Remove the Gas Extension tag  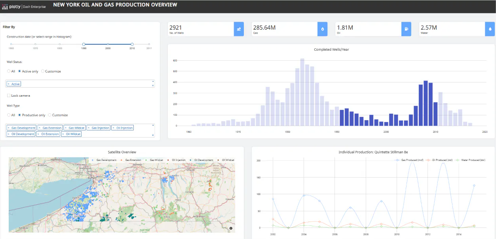40,128
